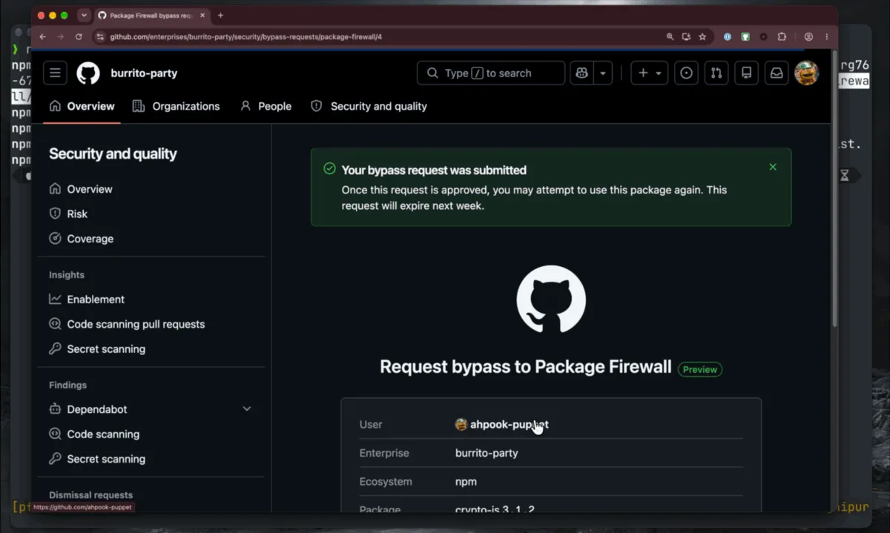Click the GitHub Octocat logo in header

coord(88,73)
